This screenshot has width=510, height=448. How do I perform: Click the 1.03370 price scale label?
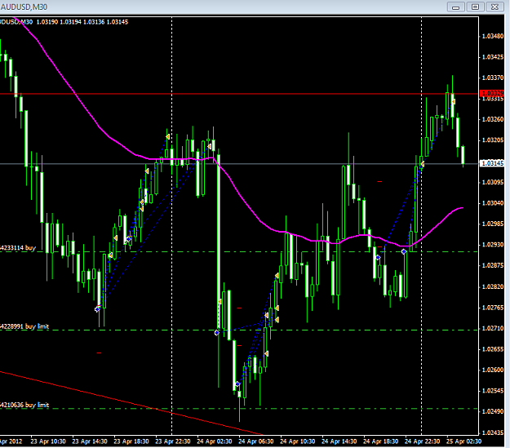pos(492,78)
